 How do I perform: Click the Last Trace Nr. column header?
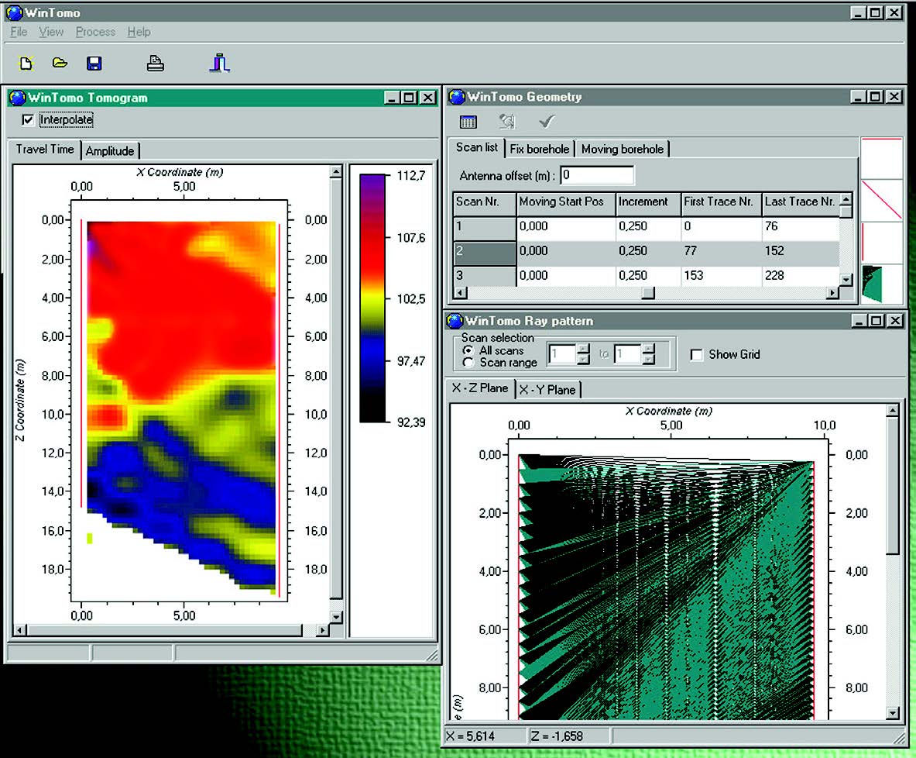pos(801,203)
